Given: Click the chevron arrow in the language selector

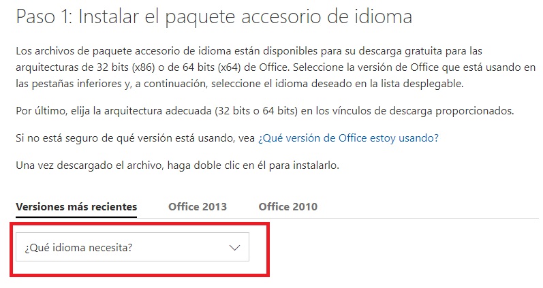Looking at the screenshot, I should [235, 248].
